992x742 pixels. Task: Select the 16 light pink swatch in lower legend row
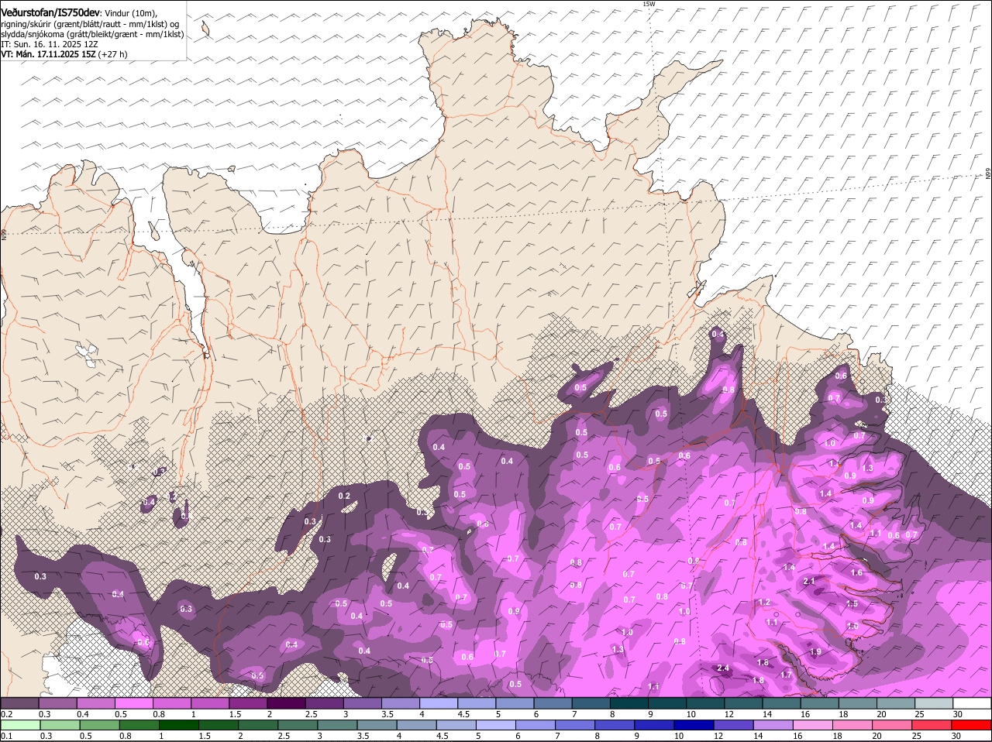813,725
